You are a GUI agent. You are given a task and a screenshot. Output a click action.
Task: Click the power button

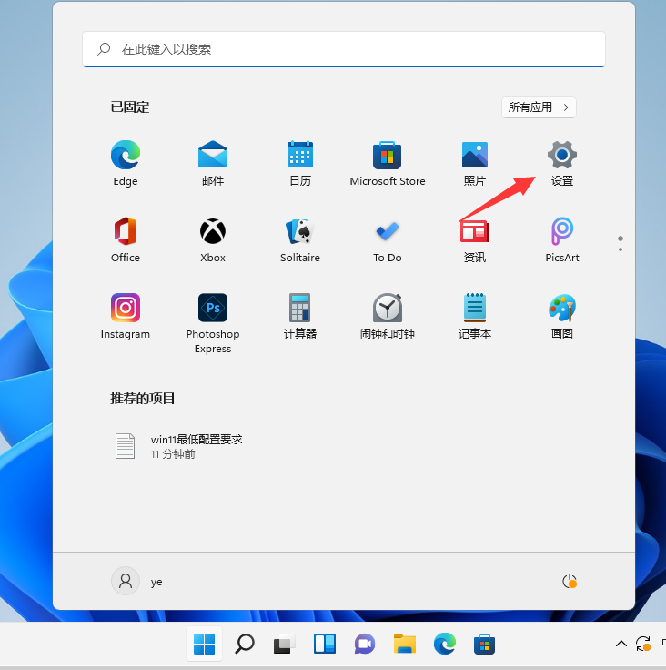570,581
